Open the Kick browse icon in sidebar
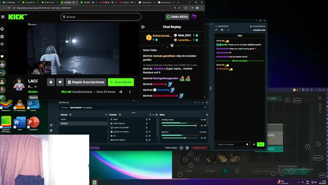This screenshot has width=328, height=185. click(x=2, y=36)
